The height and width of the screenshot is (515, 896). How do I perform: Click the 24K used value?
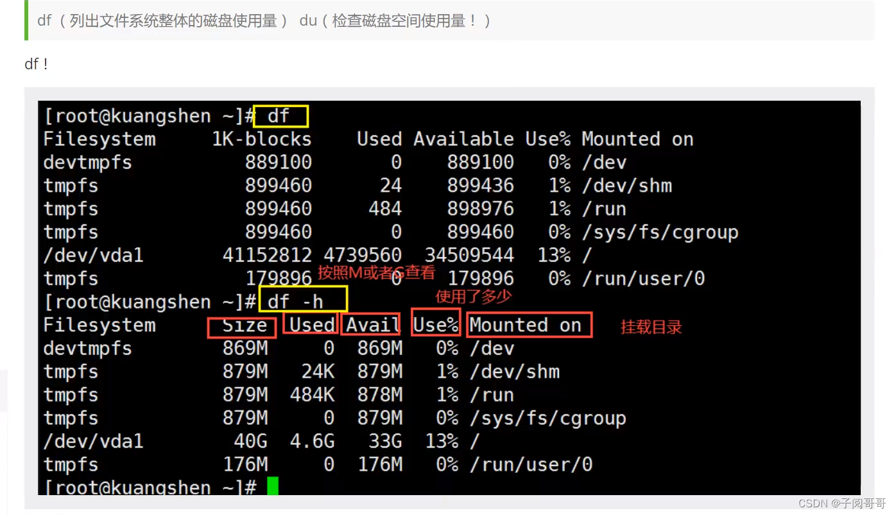(x=318, y=372)
